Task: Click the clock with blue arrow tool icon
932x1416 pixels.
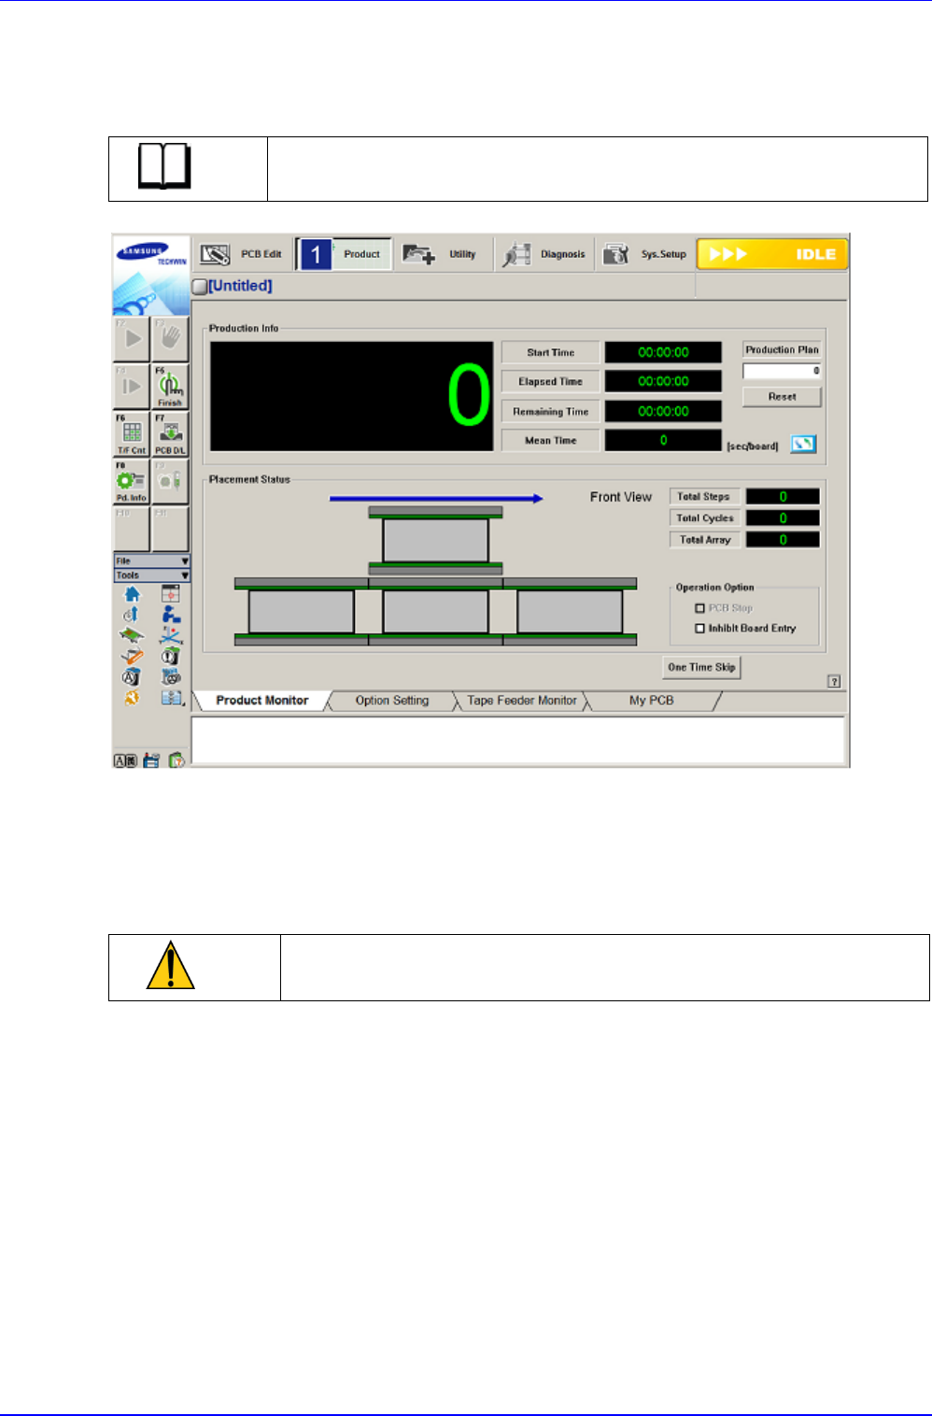Action: [131, 615]
